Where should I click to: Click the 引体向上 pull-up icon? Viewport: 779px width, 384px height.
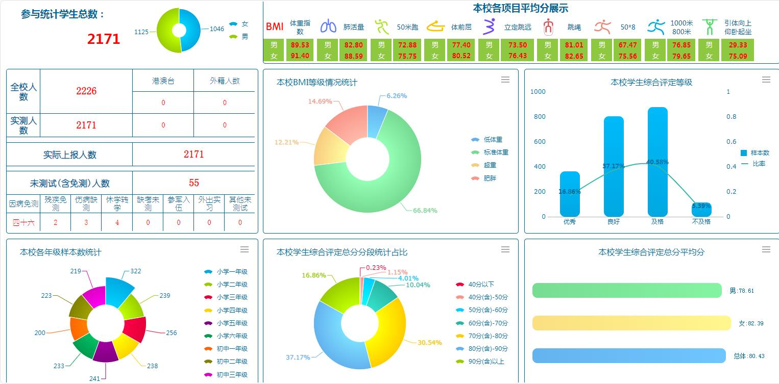coord(709,27)
